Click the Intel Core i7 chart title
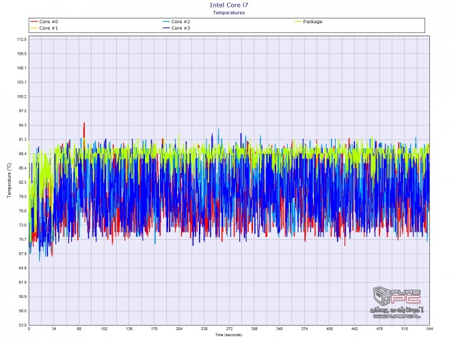The height and width of the screenshot is (343, 458). (x=229, y=5)
